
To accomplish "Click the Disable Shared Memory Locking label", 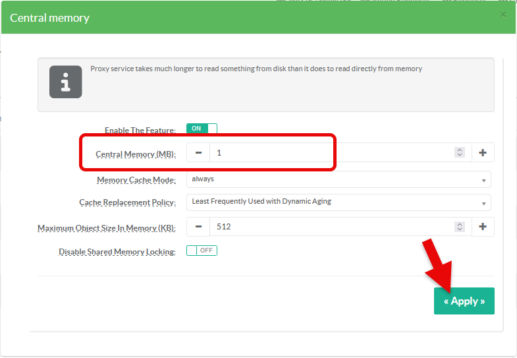I will coord(117,252).
